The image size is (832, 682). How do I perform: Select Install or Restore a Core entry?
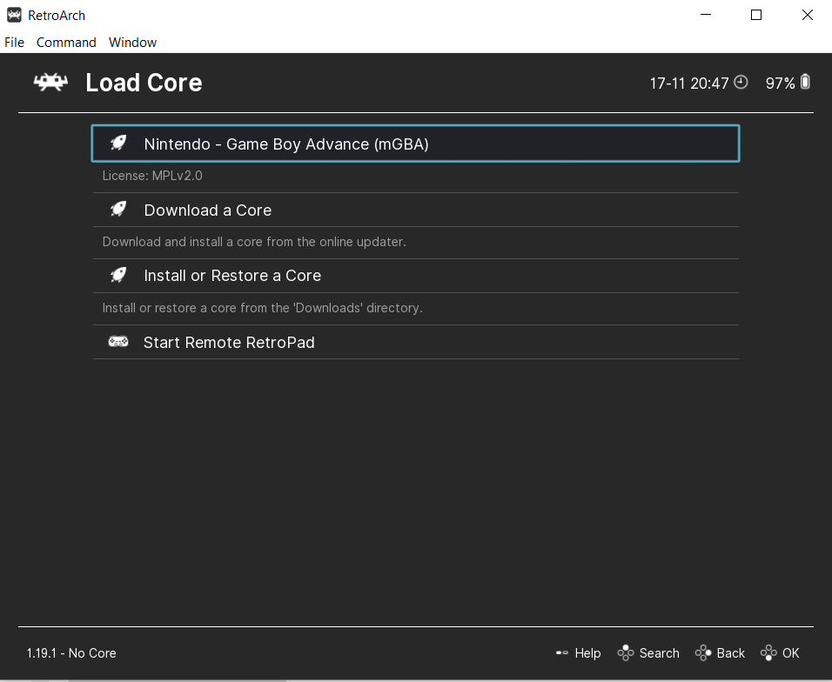(231, 274)
